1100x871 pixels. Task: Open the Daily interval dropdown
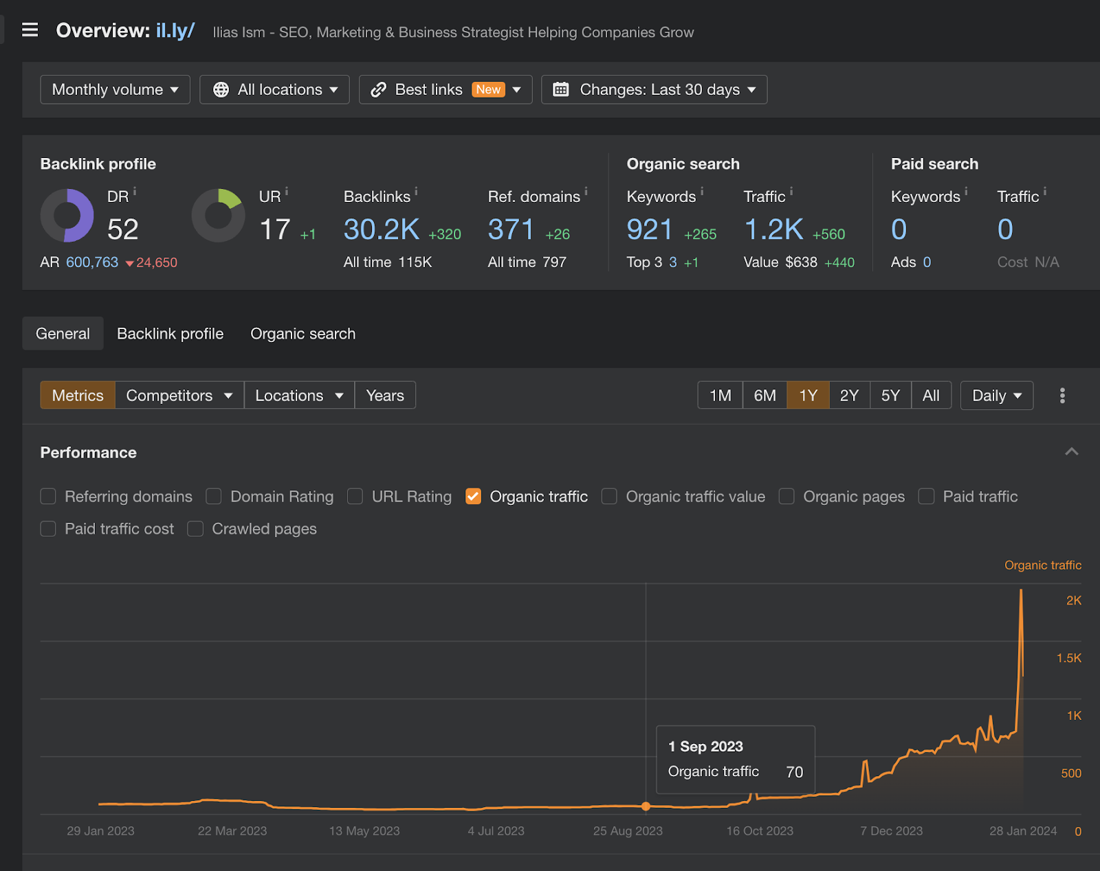point(997,396)
